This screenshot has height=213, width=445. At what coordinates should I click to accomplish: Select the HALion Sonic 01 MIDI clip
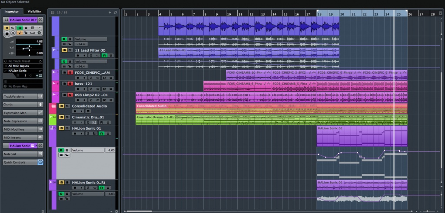tap(362, 137)
